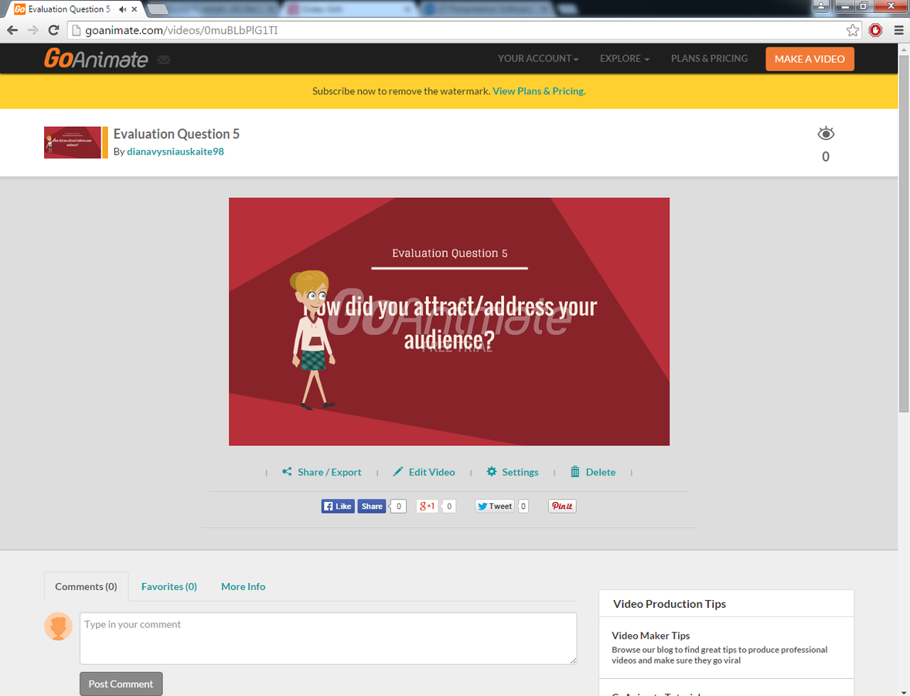Viewport: 910px width, 696px height.
Task: Click the Delete video link
Action: coord(601,472)
